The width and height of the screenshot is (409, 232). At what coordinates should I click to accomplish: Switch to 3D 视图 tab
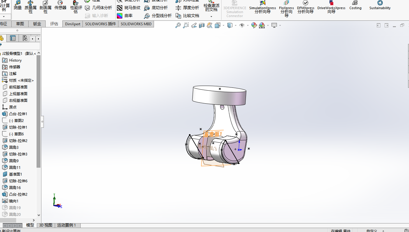[46, 225]
